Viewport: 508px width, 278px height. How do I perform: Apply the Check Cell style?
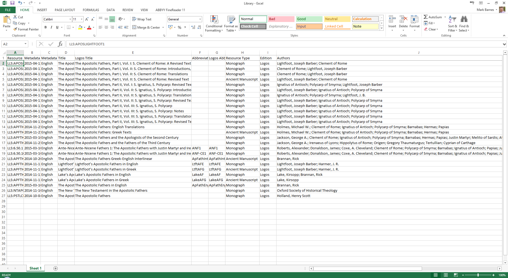point(253,26)
